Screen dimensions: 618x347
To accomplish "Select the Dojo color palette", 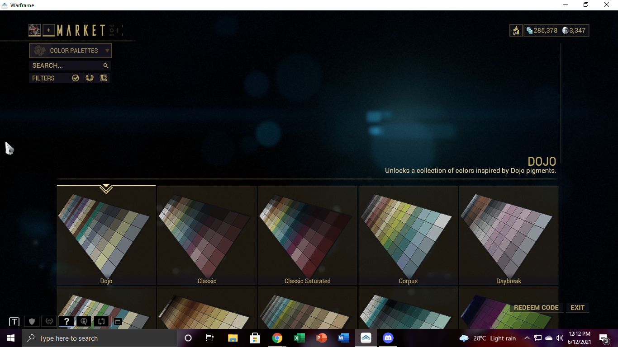I will [106, 236].
